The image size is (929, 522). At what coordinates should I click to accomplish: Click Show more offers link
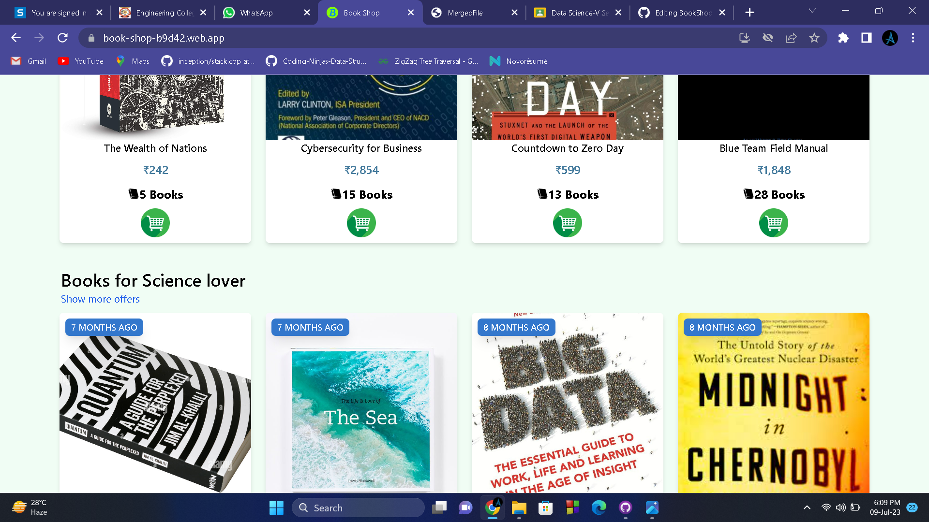click(x=100, y=299)
